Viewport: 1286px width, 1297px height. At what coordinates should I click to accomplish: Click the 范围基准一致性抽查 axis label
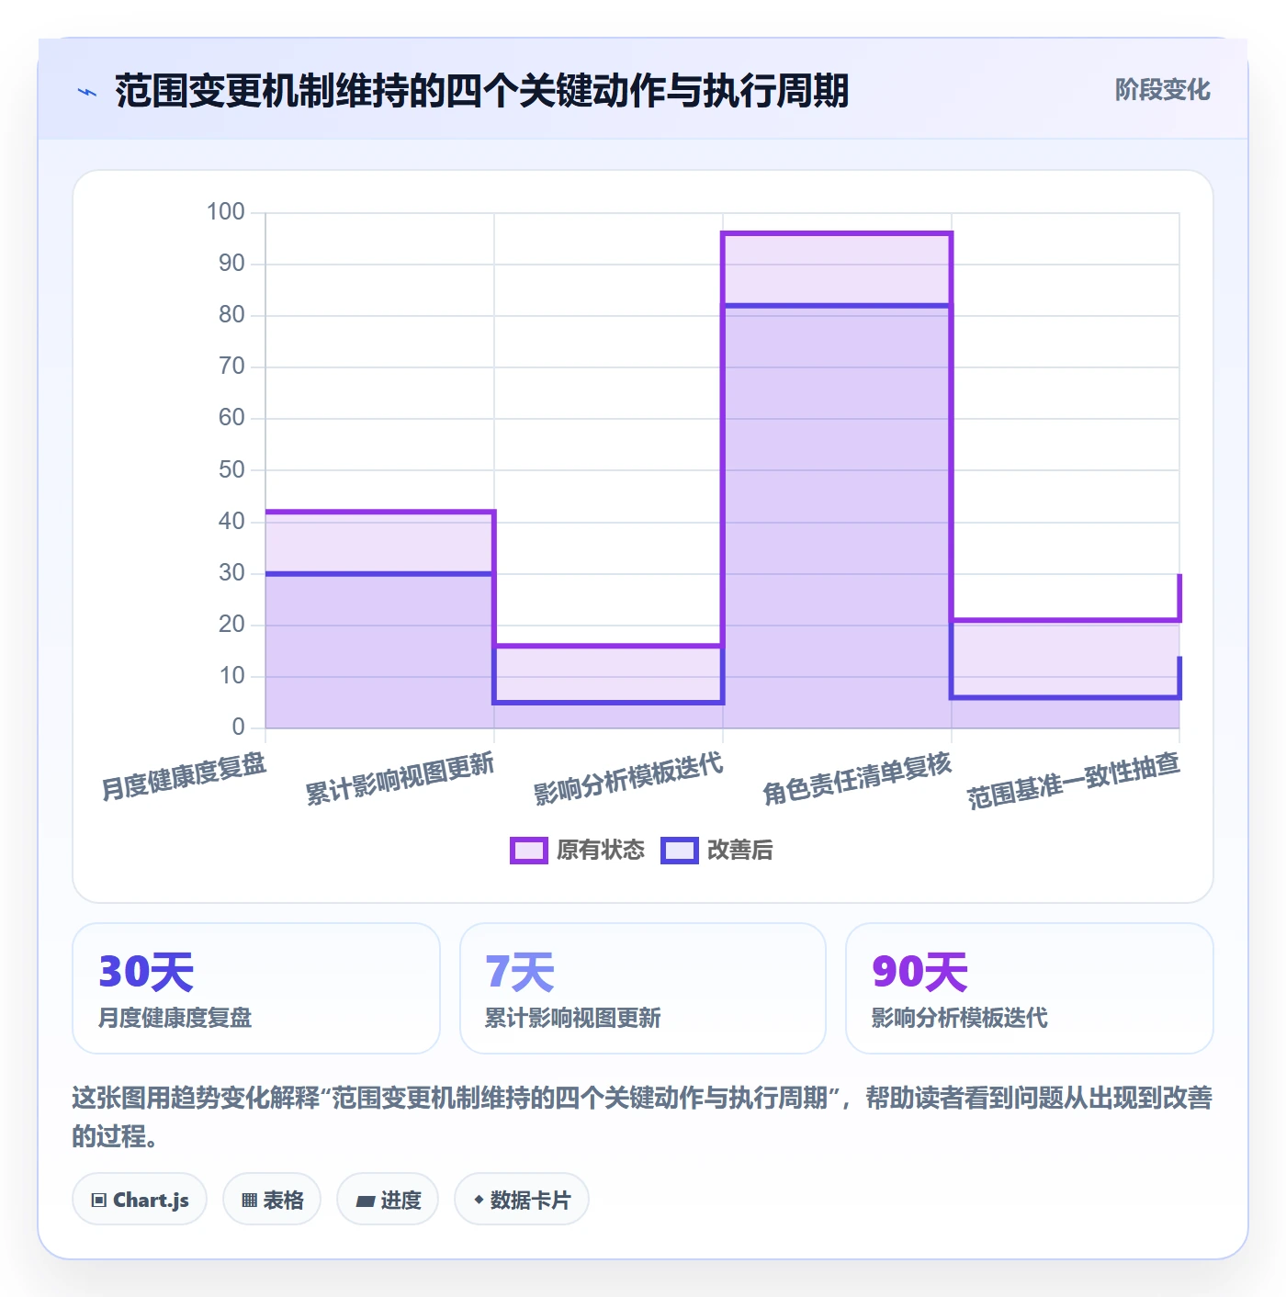pyautogui.click(x=1073, y=781)
